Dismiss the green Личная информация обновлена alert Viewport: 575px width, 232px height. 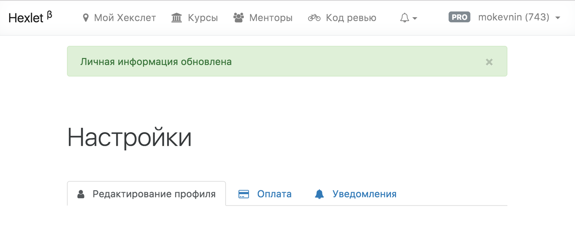point(489,62)
